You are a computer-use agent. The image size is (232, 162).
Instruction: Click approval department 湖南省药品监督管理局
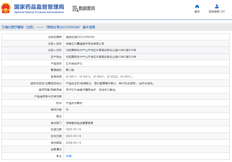pyautogui.click(x=79, y=123)
